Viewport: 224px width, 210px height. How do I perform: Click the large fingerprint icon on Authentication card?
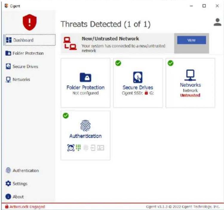85,126
